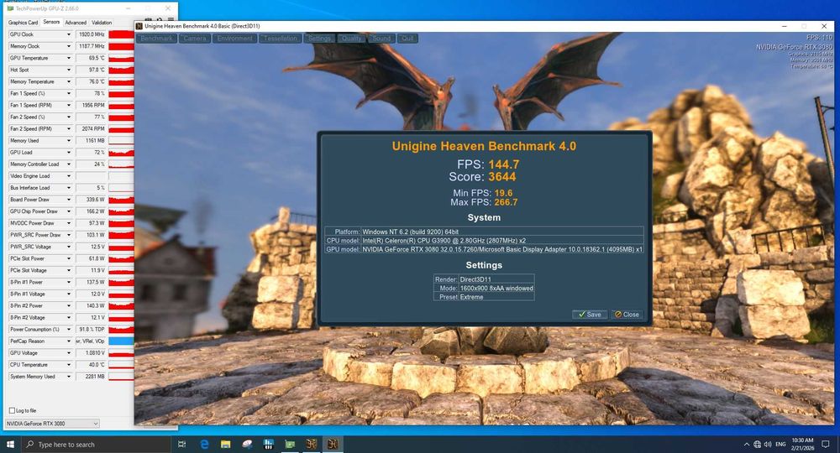The height and width of the screenshot is (453, 840).
Task: Click the taskbar search box
Action: tap(97, 444)
